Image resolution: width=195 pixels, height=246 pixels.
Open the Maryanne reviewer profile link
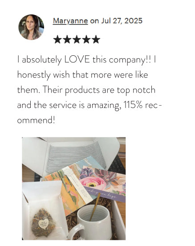70,21
